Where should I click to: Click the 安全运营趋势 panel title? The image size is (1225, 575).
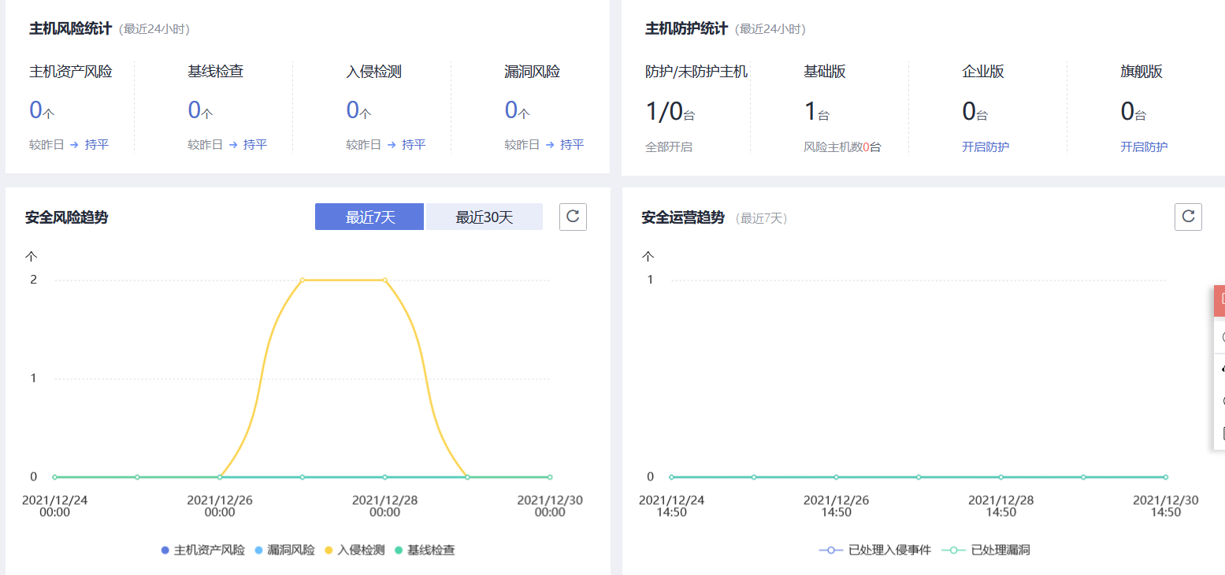click(683, 217)
